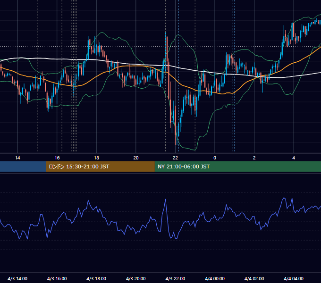Click the 14 hour label on price chart axis

(x=17, y=158)
